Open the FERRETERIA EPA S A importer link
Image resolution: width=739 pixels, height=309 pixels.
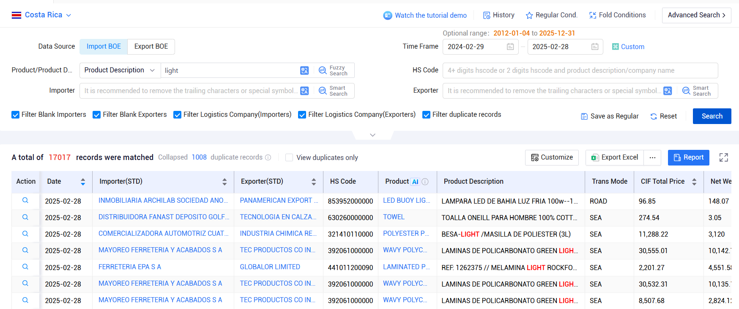click(130, 267)
